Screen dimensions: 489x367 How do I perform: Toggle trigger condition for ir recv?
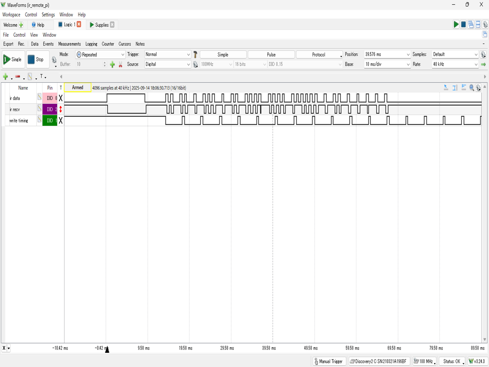[61, 109]
